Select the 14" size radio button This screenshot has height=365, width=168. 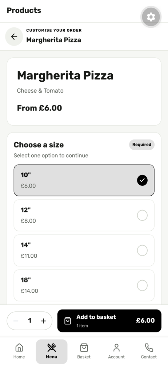(x=142, y=250)
